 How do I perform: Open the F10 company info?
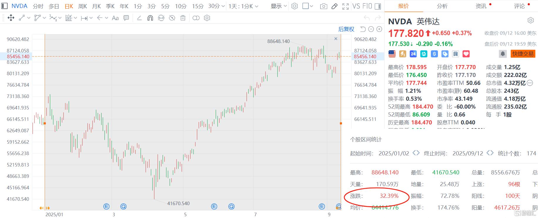(367, 6)
